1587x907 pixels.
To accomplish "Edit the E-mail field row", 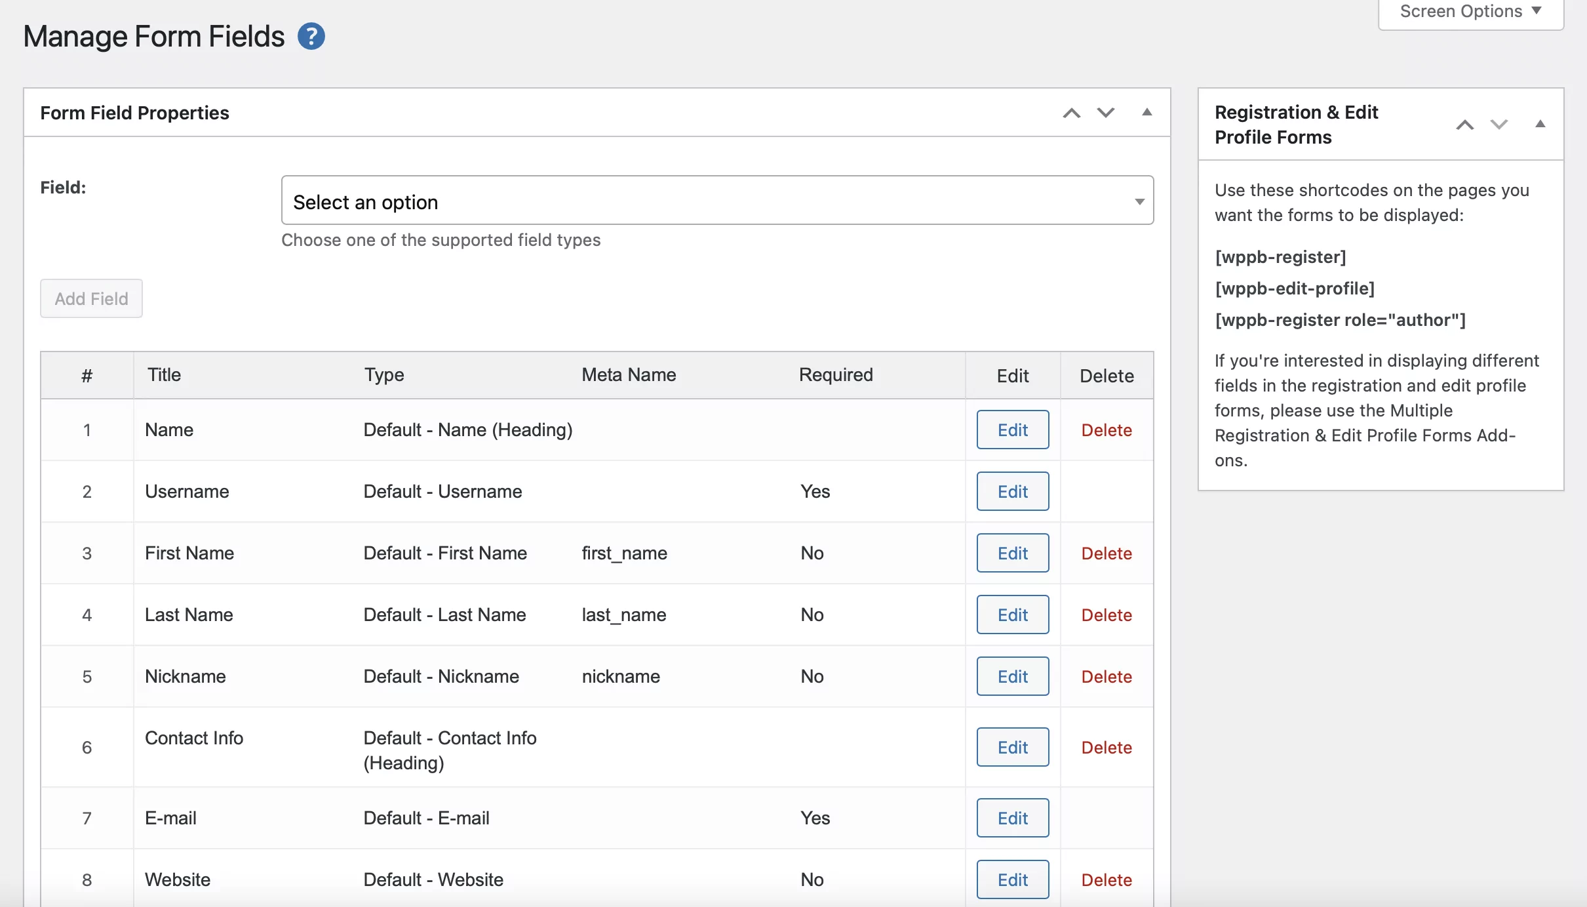I will click(1012, 818).
